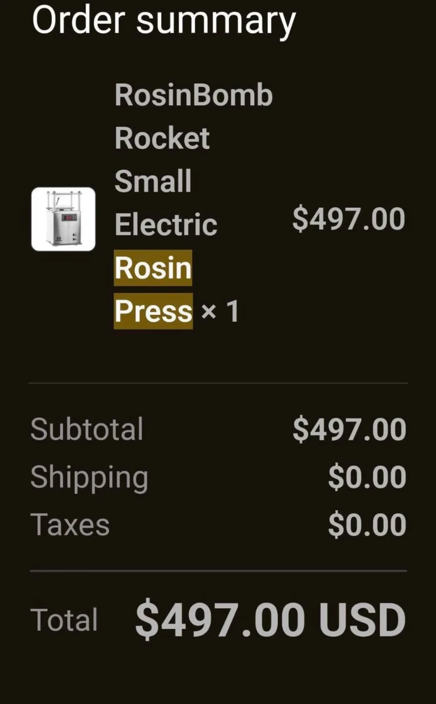The image size is (436, 704).
Task: Click the "Shipping" label
Action: (89, 477)
